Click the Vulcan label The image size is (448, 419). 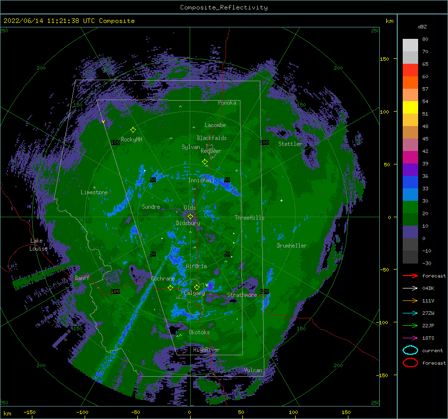pos(253,370)
